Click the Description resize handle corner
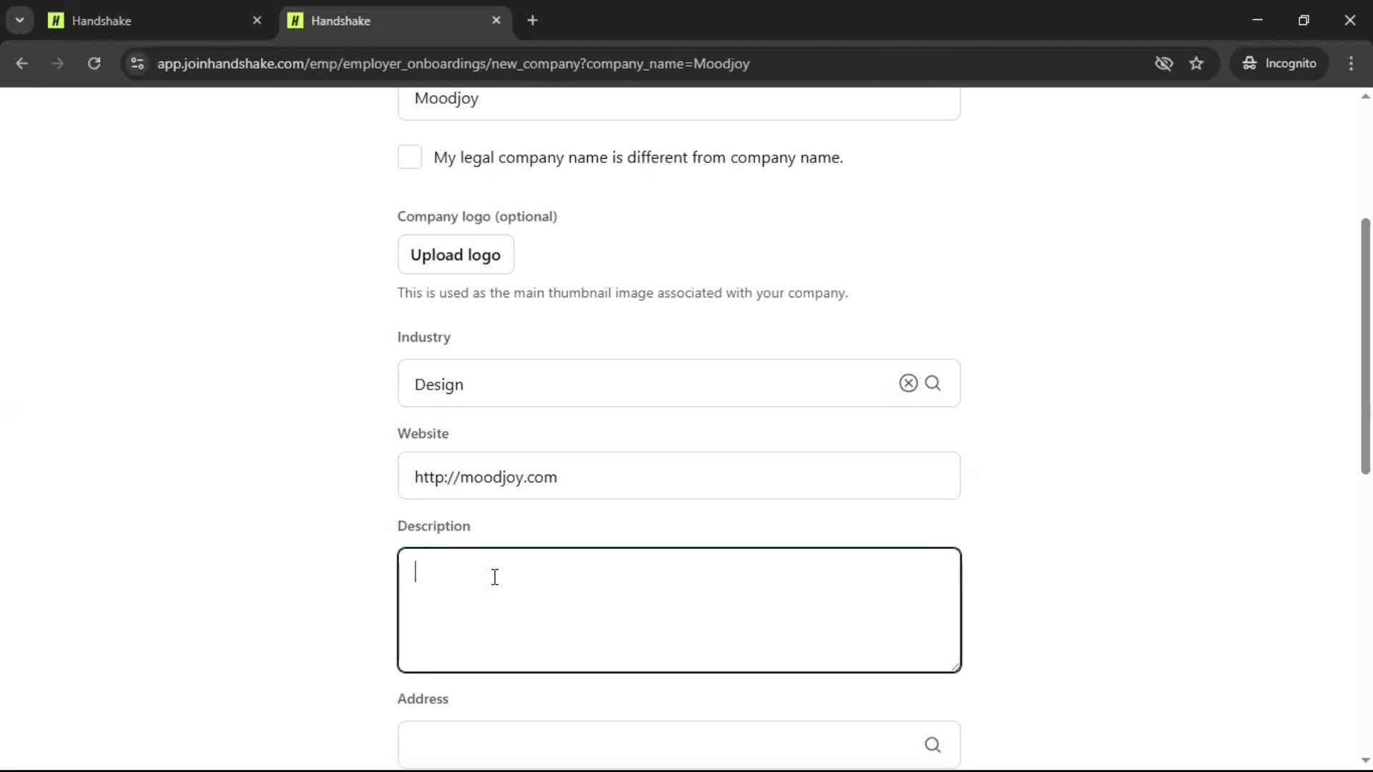 [955, 666]
